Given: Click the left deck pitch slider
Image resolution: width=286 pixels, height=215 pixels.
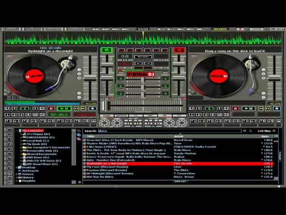Looking at the screenshot, I should [x=90, y=77].
